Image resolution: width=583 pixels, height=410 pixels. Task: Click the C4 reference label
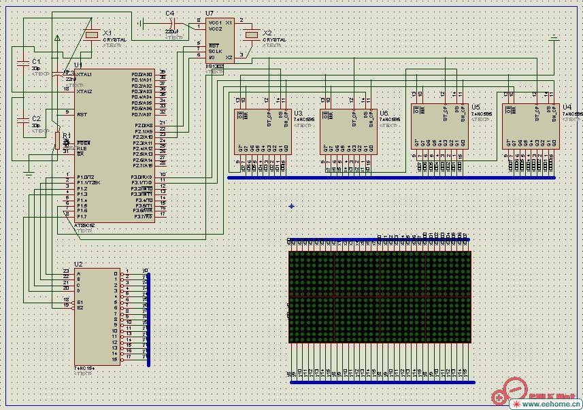[x=169, y=14]
